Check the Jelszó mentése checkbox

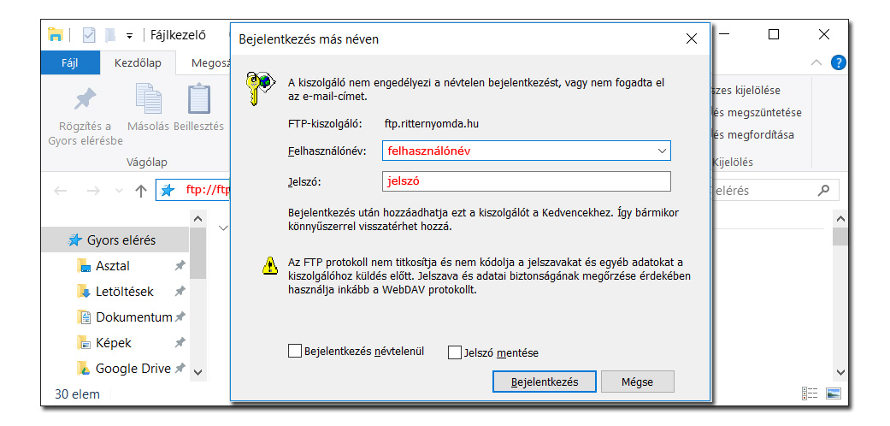455,352
